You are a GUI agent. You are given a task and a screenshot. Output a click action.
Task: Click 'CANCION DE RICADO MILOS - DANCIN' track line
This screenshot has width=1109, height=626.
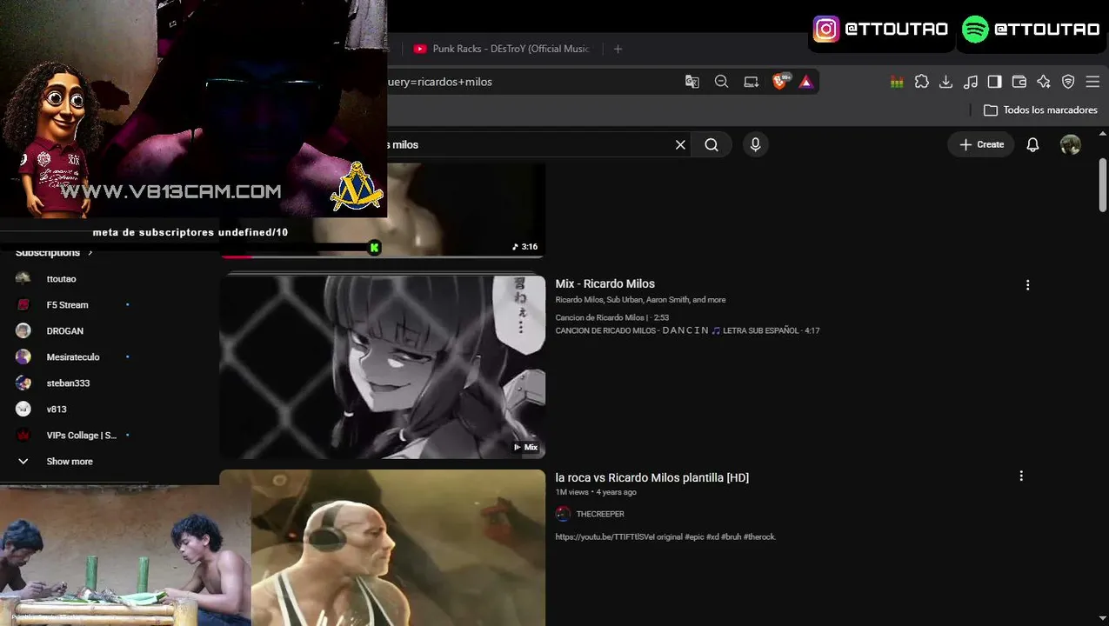tap(687, 330)
